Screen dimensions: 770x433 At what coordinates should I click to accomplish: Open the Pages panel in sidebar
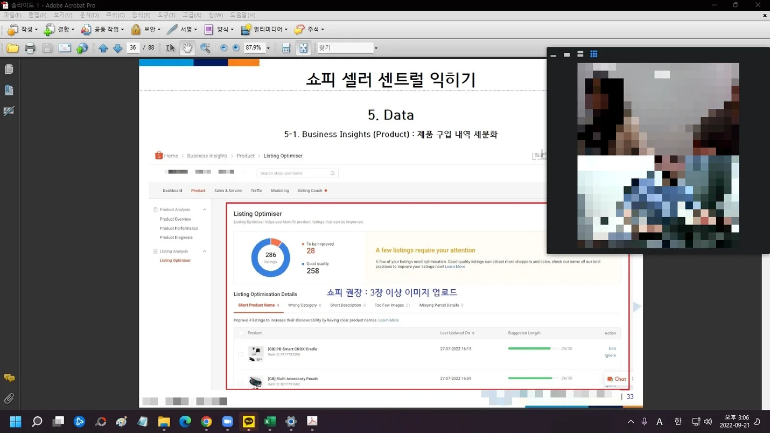(x=9, y=69)
